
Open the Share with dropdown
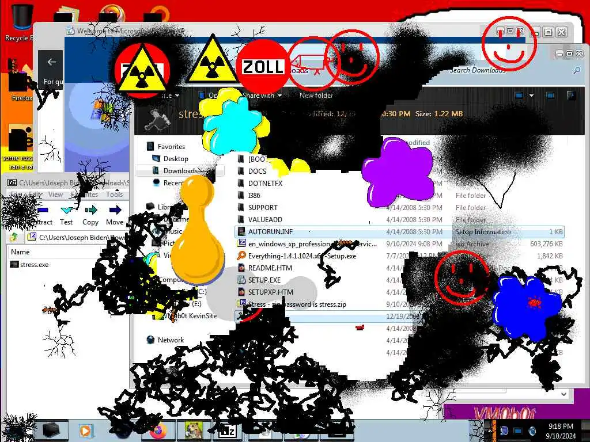pyautogui.click(x=262, y=96)
